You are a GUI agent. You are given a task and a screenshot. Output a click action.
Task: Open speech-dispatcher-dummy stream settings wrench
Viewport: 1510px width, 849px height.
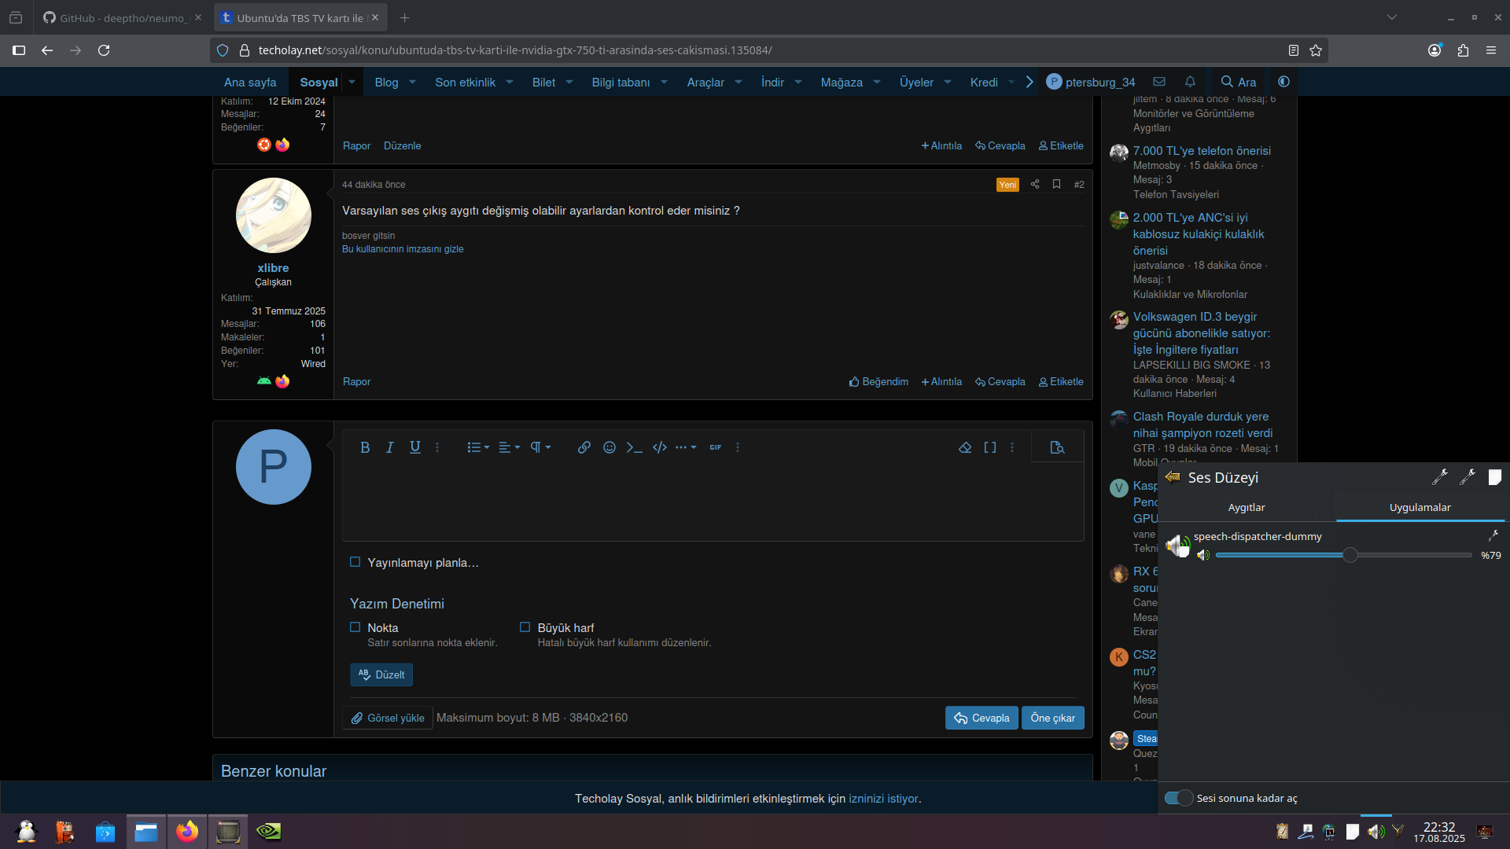pos(1493,535)
